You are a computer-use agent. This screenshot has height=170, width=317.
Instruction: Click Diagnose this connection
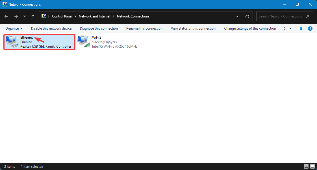click(x=99, y=28)
